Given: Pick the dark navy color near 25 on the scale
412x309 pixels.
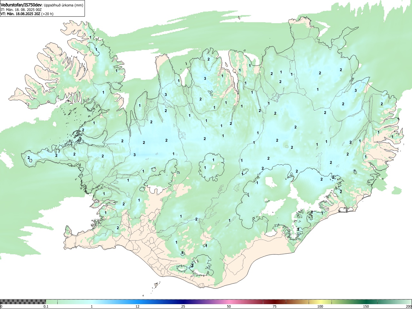Looking at the screenshot, I should click(x=183, y=302).
